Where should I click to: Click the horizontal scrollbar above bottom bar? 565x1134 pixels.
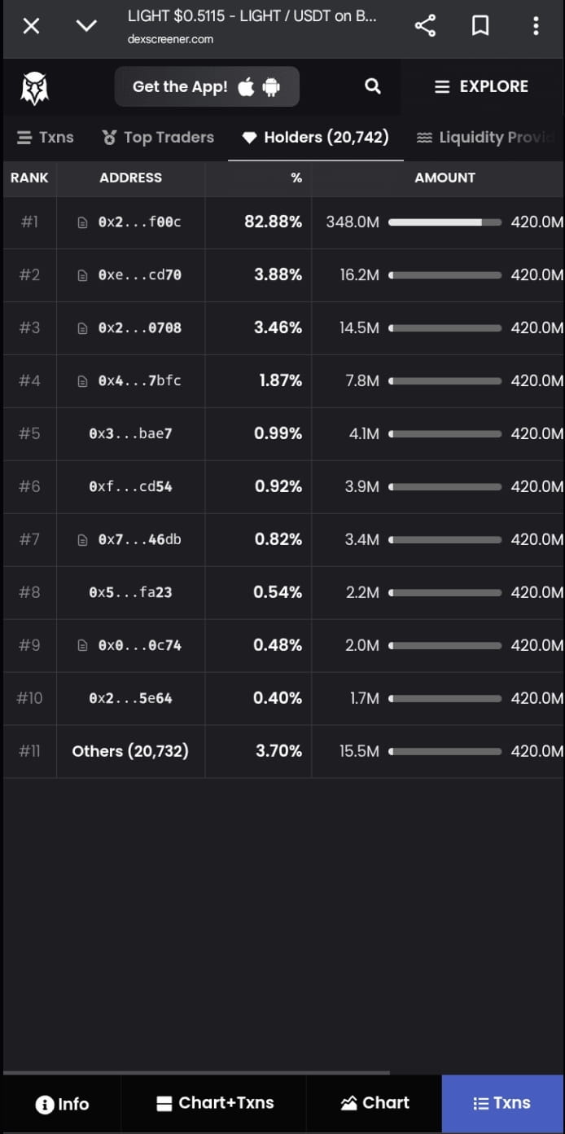click(196, 1073)
